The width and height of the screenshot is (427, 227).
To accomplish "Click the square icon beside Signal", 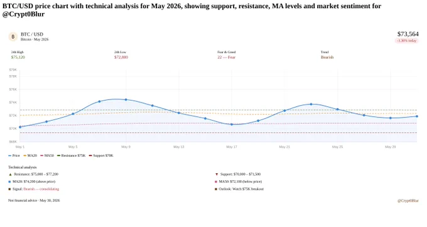I will 9,189.
